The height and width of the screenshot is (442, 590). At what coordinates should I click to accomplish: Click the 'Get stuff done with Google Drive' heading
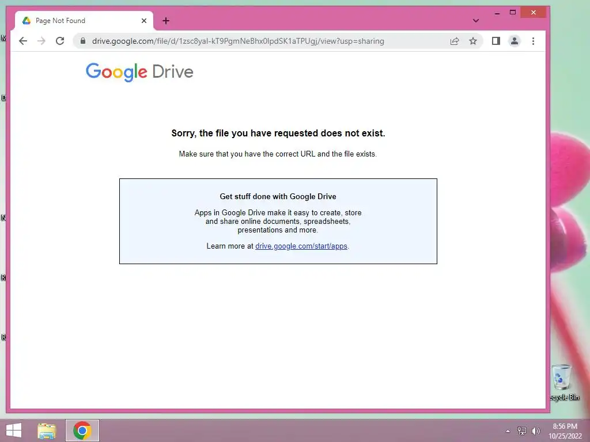tap(278, 197)
